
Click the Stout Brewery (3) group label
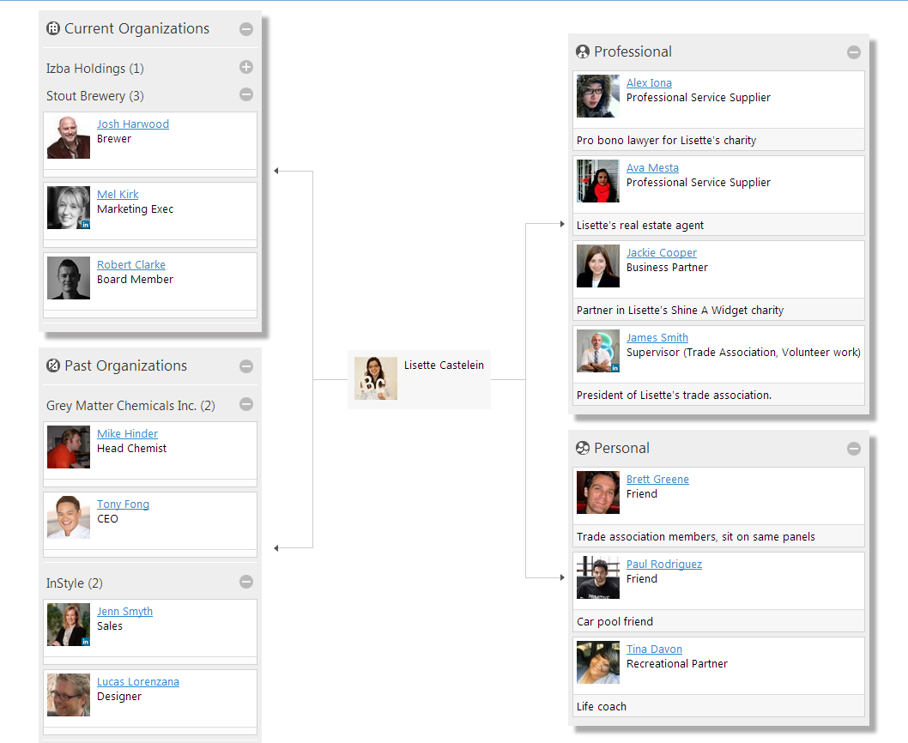pos(95,96)
